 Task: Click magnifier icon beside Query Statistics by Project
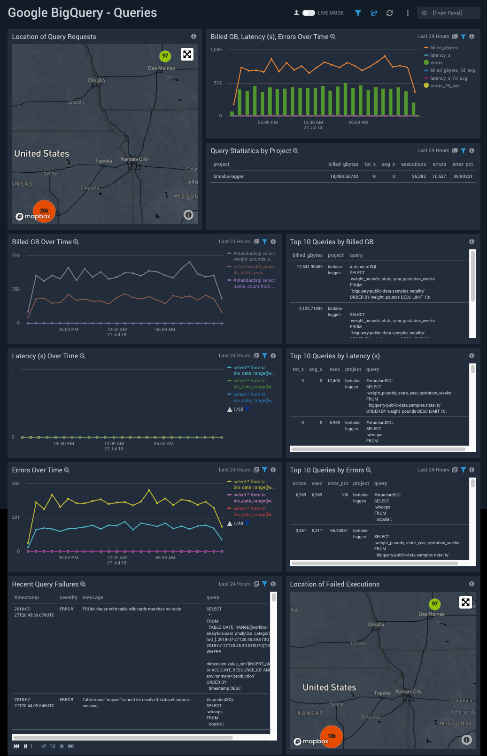(x=295, y=151)
